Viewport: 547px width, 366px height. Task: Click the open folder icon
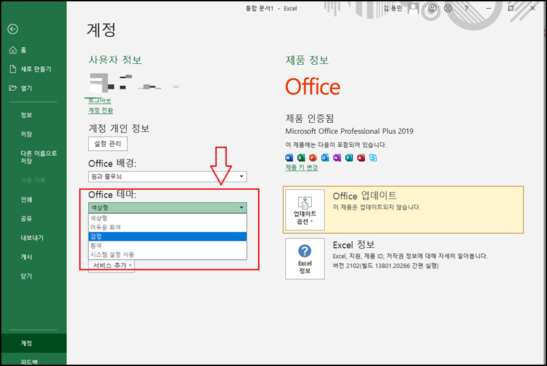pyautogui.click(x=13, y=88)
